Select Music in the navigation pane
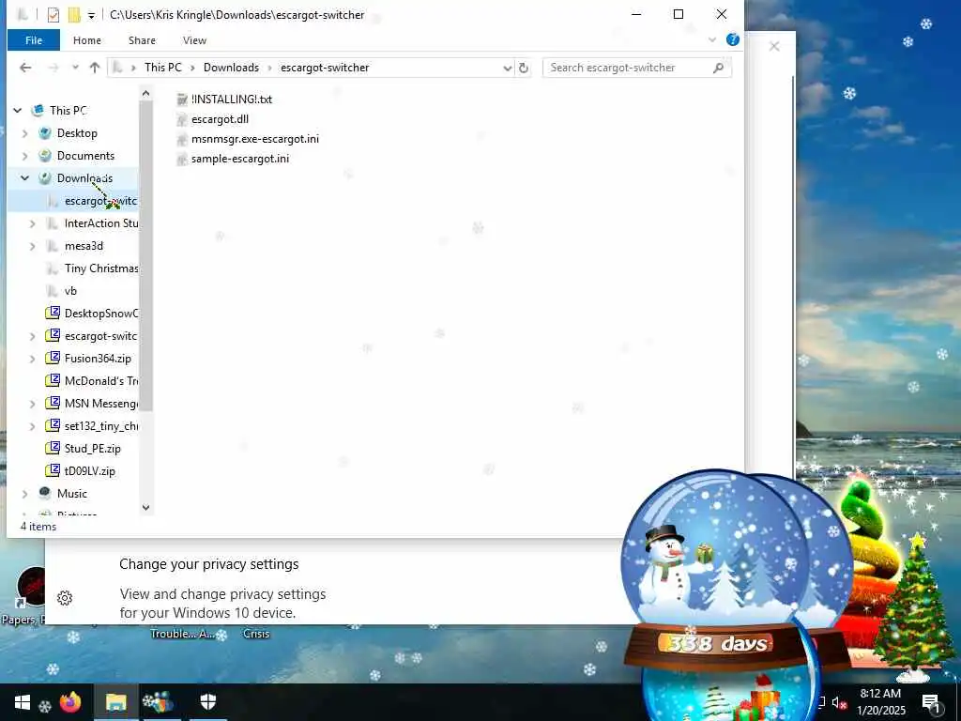 click(71, 494)
